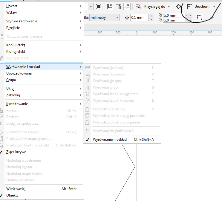Toggle the show grid icon
The height and width of the screenshot is (201, 222).
[118, 6]
